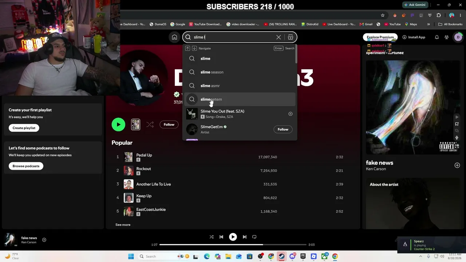Viewport: 466px width, 262px height.
Task: Toggle shuffle in the bottom player bar
Action: [x=212, y=237]
